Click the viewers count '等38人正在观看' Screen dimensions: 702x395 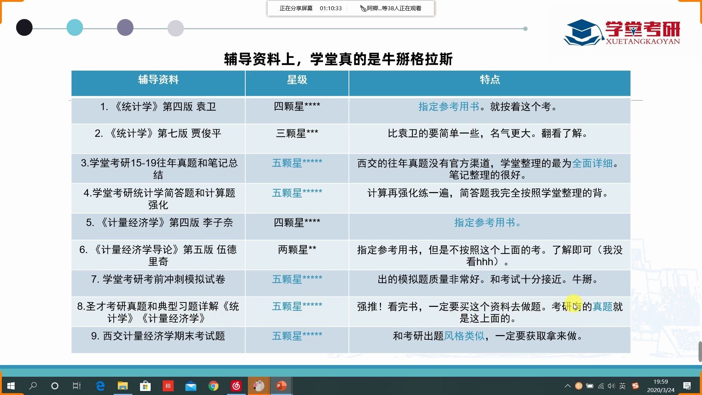click(x=401, y=8)
